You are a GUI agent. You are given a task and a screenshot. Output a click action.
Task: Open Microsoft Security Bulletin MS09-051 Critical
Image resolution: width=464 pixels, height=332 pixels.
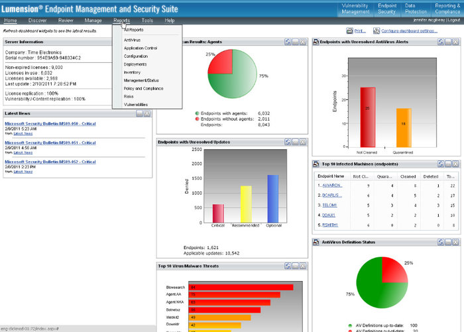coord(50,142)
